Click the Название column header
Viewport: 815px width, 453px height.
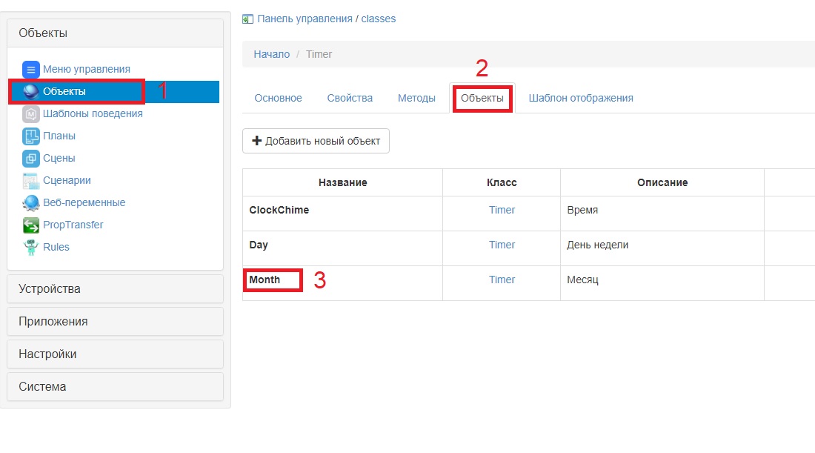pyautogui.click(x=342, y=182)
